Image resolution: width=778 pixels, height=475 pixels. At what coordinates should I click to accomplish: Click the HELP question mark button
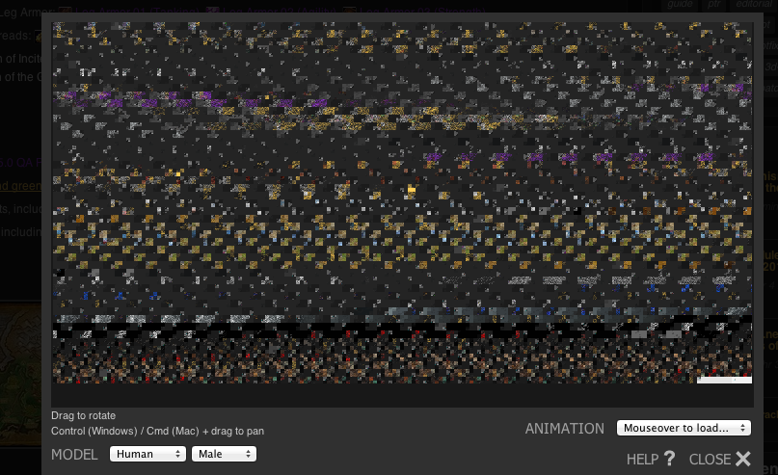651,460
